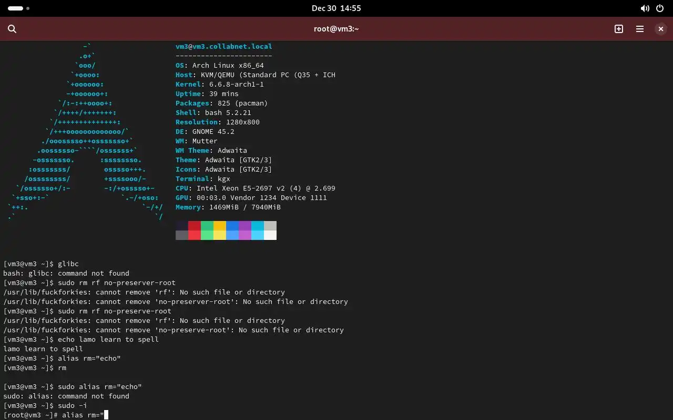Click the 'sudo rm rf no-preserver-root' command
Image resolution: width=673 pixels, height=420 pixels.
[x=89, y=282]
